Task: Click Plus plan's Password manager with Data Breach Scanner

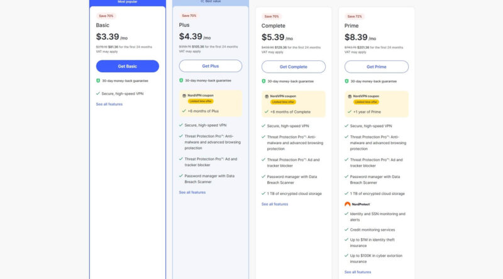Action: (x=209, y=179)
